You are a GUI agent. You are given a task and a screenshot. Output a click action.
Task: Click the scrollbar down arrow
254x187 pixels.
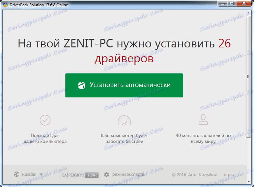tap(249, 182)
